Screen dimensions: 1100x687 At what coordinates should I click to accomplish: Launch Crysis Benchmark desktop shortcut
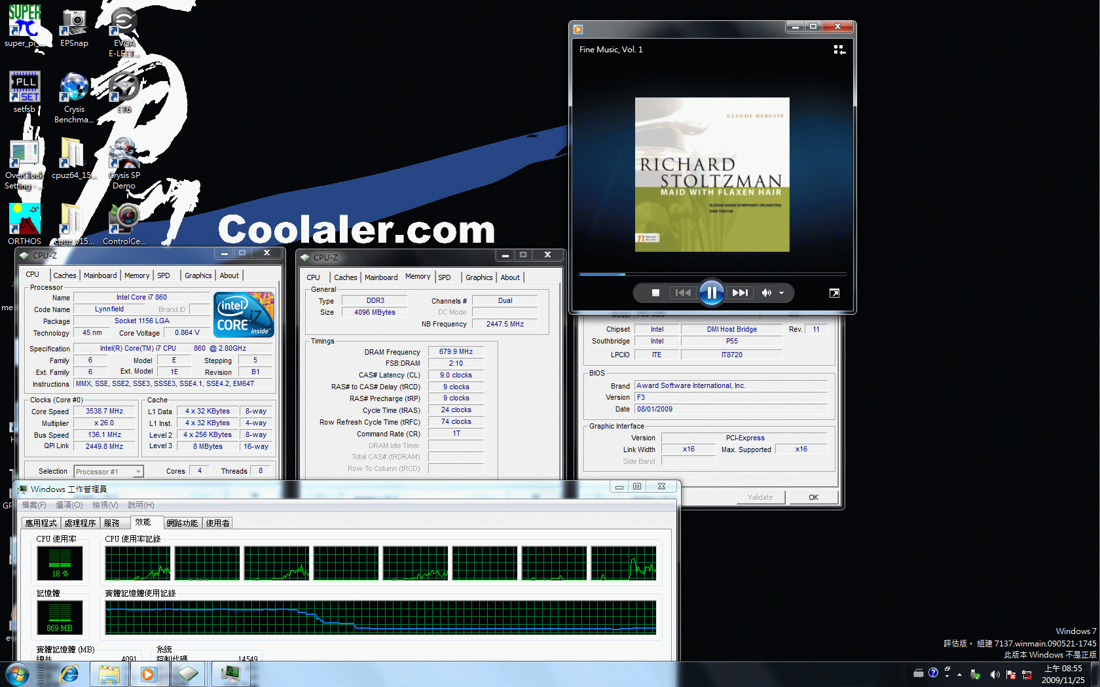pyautogui.click(x=74, y=97)
